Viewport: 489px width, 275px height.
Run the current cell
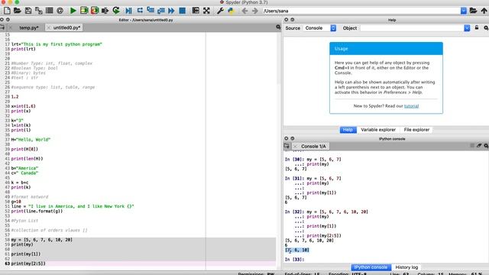pyautogui.click(x=84, y=11)
